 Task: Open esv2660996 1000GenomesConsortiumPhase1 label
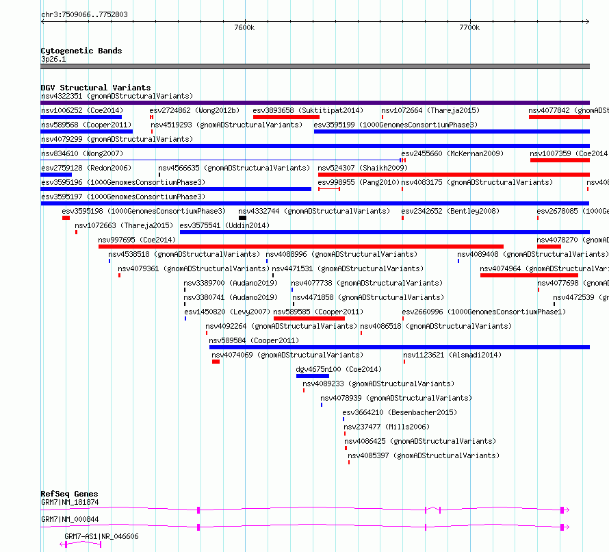(484, 312)
